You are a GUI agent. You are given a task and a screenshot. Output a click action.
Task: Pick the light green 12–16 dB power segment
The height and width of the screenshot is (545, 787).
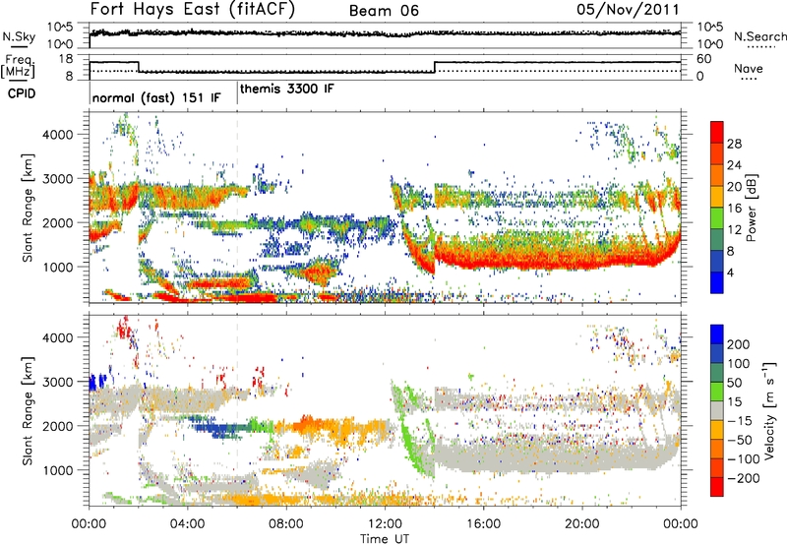717,218
